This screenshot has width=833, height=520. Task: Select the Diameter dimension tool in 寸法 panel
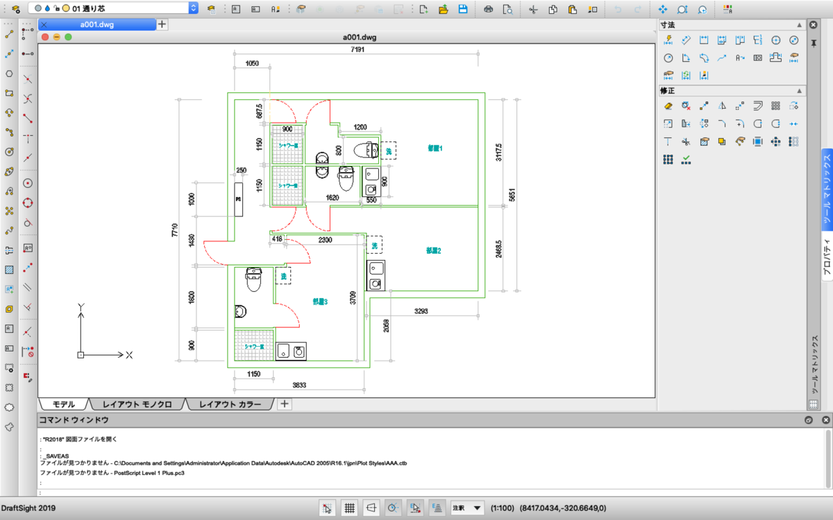click(x=794, y=40)
